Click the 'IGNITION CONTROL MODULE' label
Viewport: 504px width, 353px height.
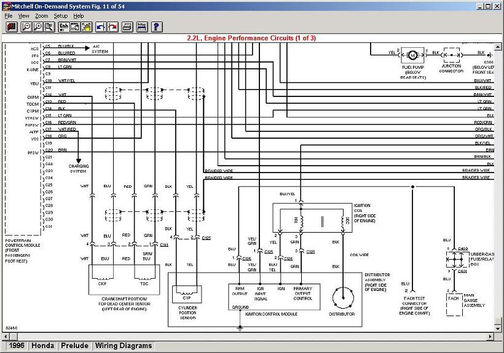[x=271, y=314]
